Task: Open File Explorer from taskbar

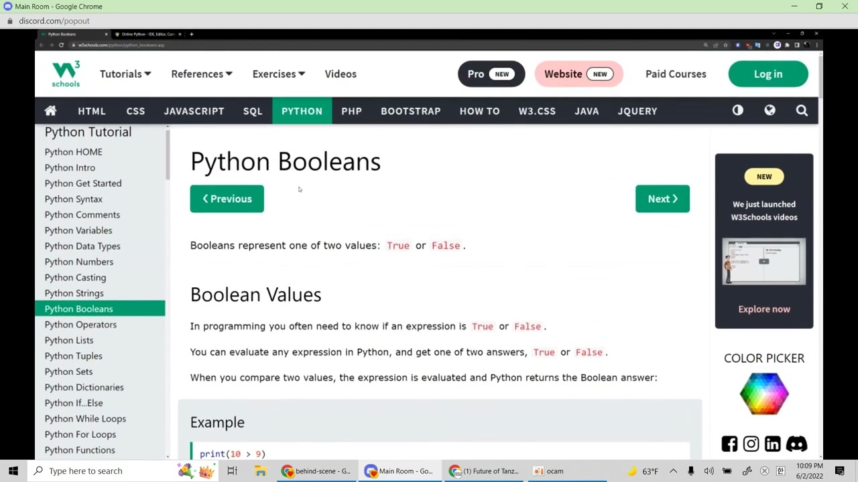Action: click(260, 471)
